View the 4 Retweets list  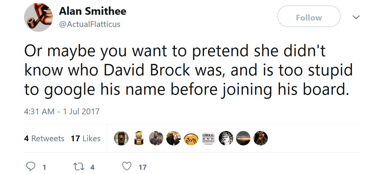(44, 139)
